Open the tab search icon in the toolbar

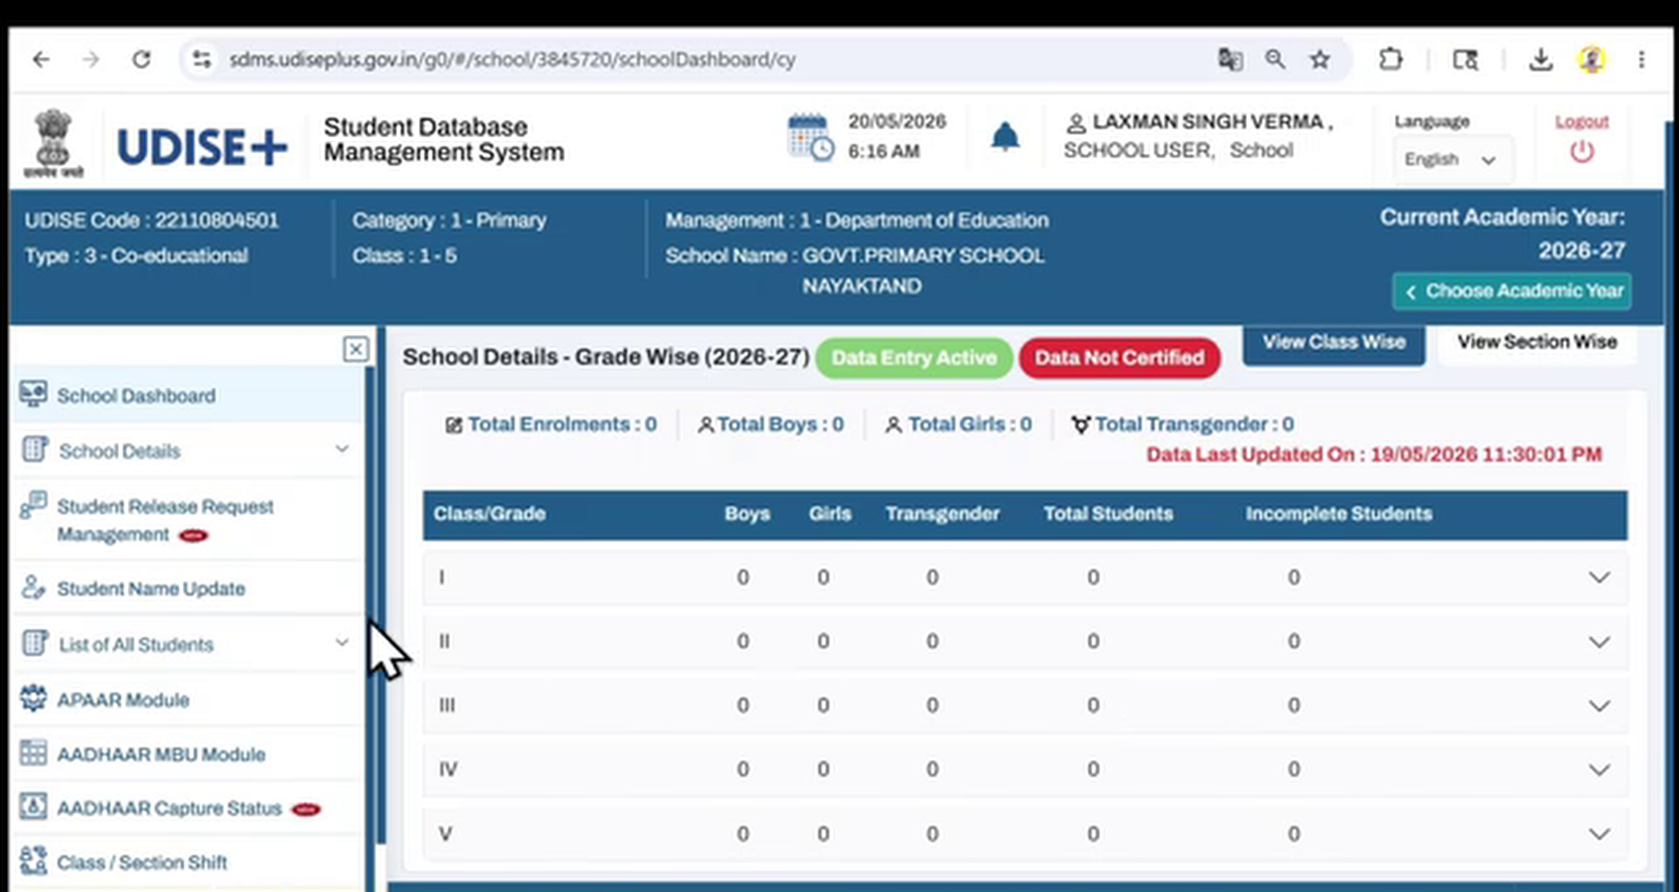click(1466, 59)
